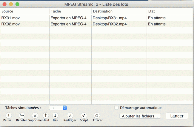Move the task up with the Haut icon
This screenshot has width=194, height=127.
(x=46, y=115)
